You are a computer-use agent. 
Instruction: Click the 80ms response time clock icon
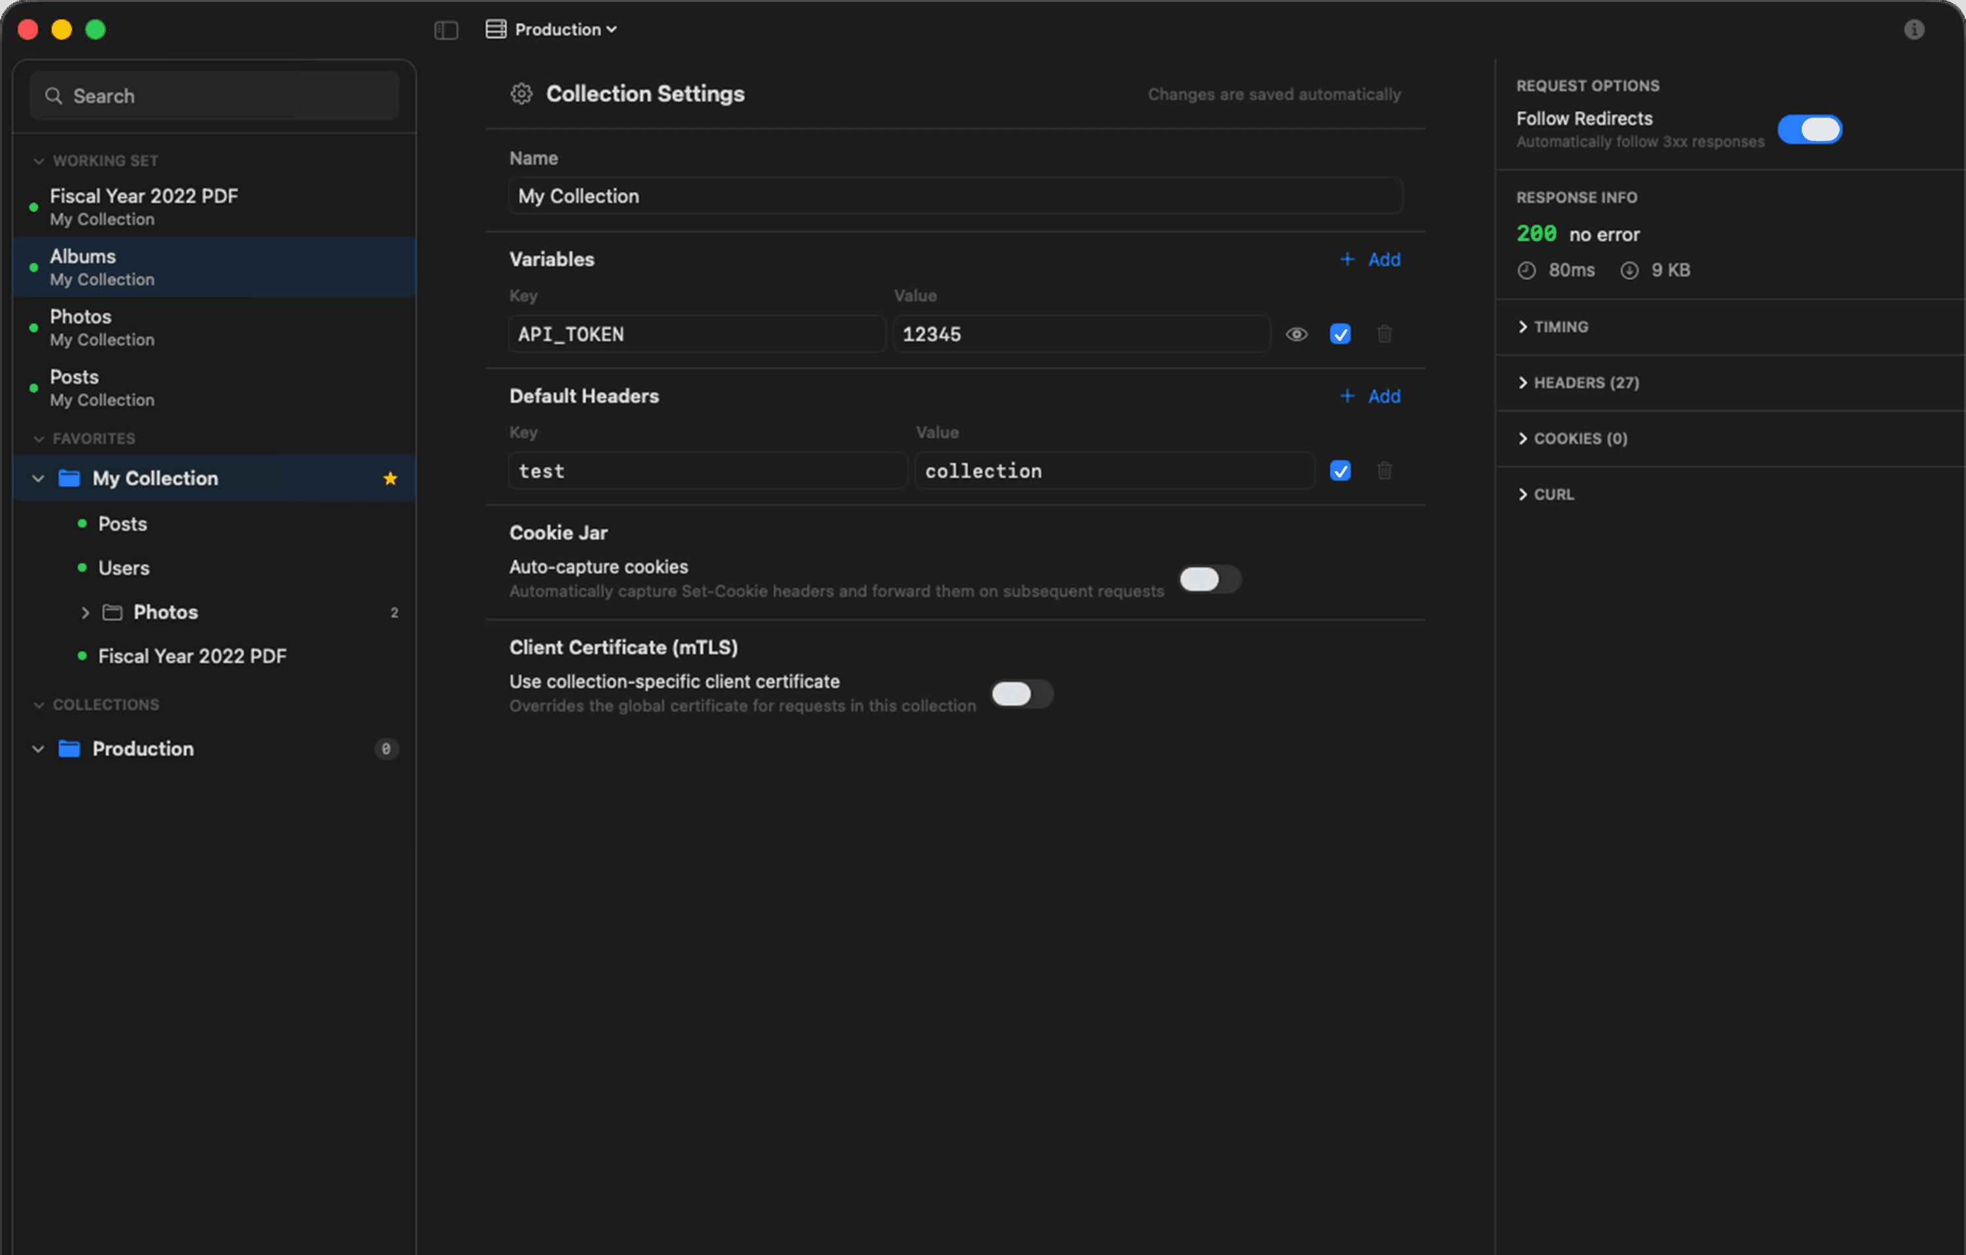(1527, 271)
